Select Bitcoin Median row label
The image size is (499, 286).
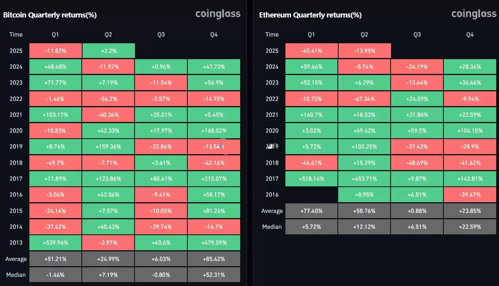click(16, 275)
